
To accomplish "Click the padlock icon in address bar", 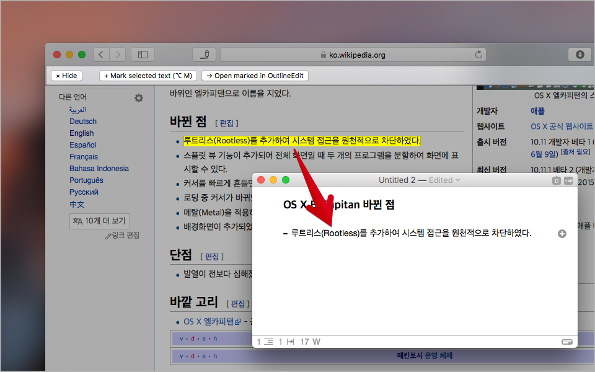I will tap(324, 55).
